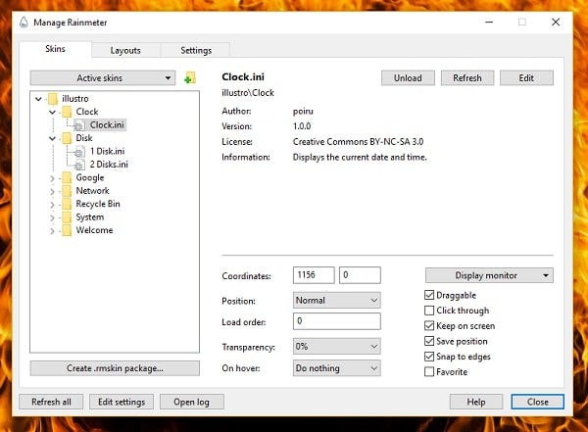Select the Welcome folder label
588x432 pixels.
(x=94, y=230)
